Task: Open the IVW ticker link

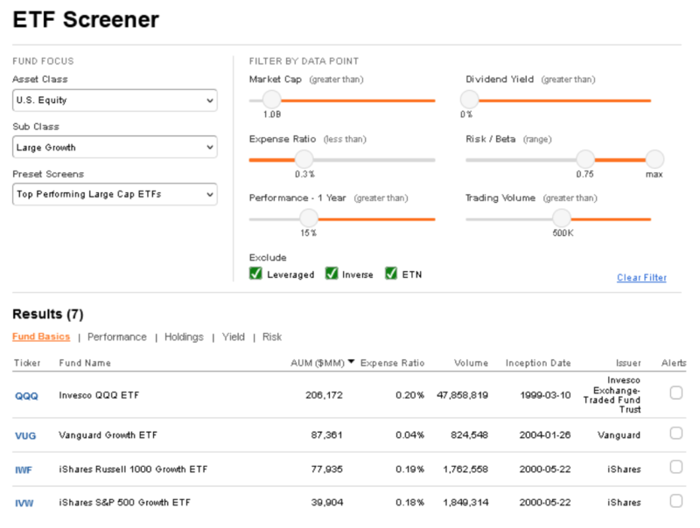Action: click(24, 504)
